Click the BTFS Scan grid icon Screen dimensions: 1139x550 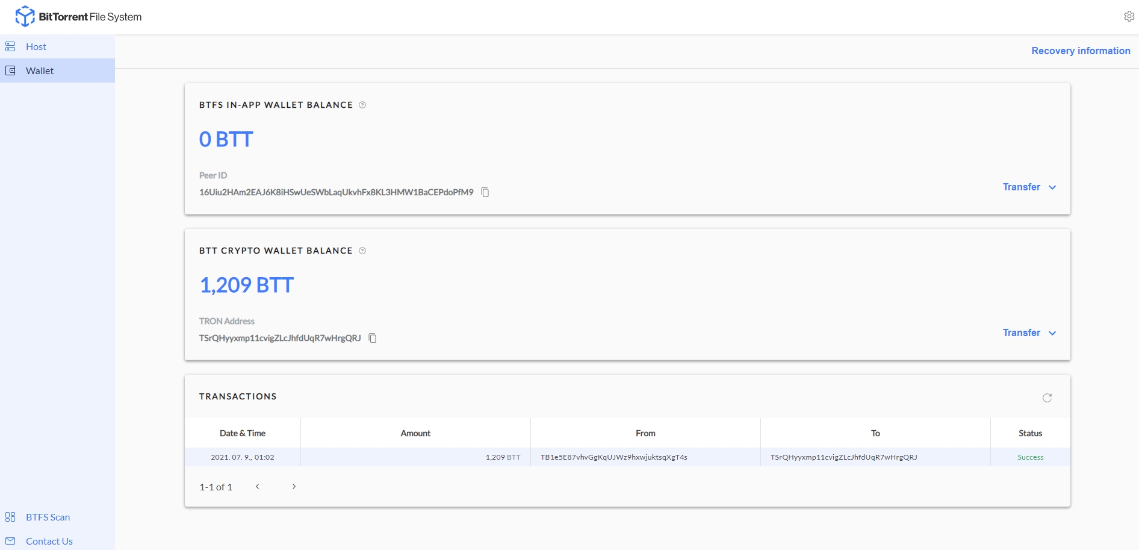click(10, 517)
